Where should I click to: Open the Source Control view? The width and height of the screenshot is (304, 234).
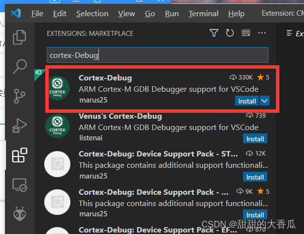point(19,96)
